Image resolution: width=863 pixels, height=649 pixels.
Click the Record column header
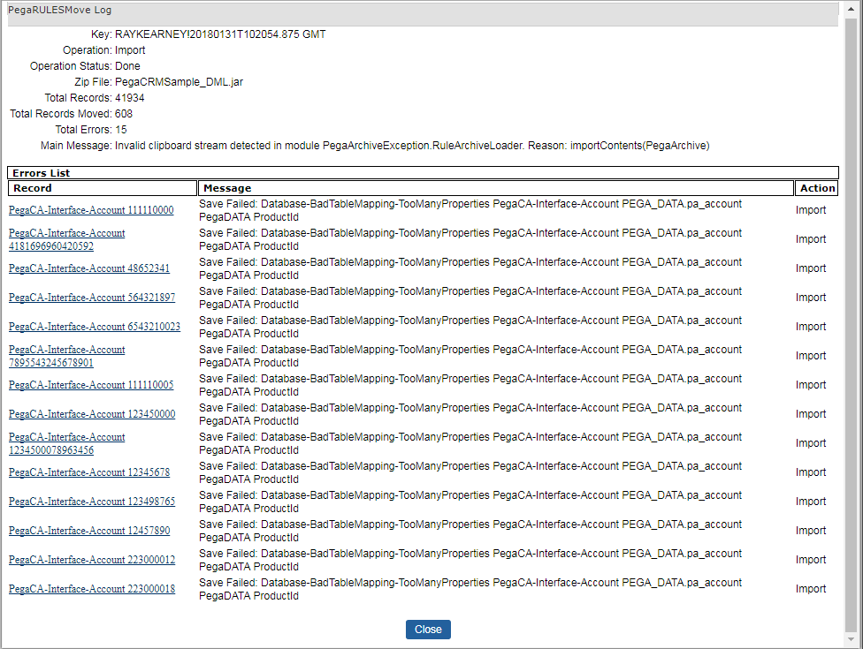click(x=103, y=188)
